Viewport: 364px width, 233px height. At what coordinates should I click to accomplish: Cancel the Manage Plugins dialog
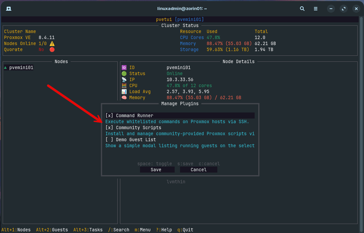[198, 170]
